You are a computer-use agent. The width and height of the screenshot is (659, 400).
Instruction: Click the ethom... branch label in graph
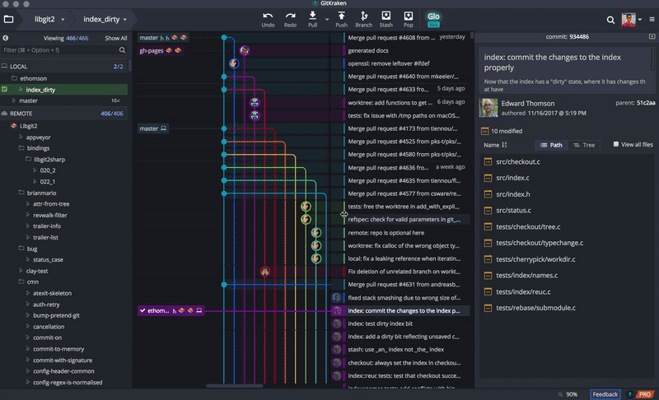(x=171, y=310)
